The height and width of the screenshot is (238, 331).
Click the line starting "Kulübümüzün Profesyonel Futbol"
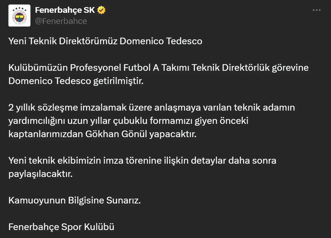159,68
